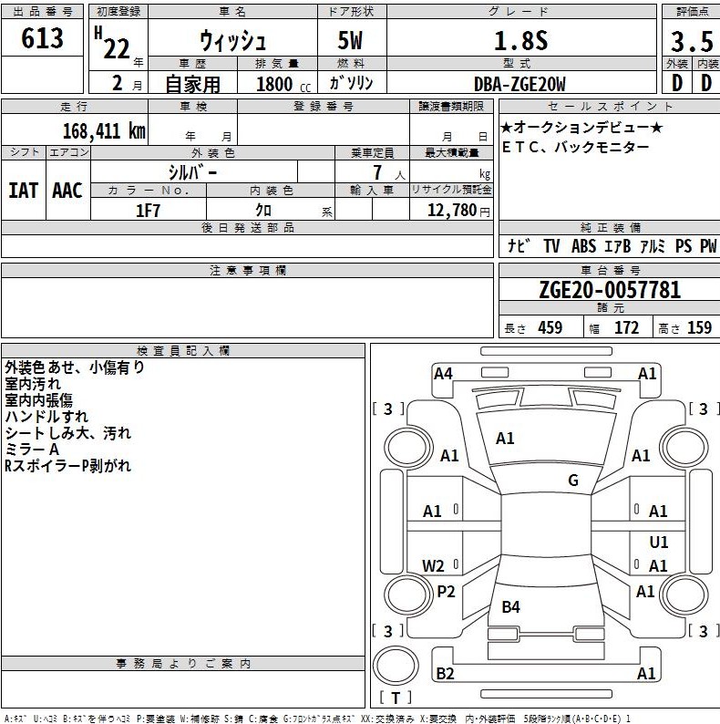Select the seating capacity 7 人
The width and height of the screenshot is (720, 724).
(388, 172)
